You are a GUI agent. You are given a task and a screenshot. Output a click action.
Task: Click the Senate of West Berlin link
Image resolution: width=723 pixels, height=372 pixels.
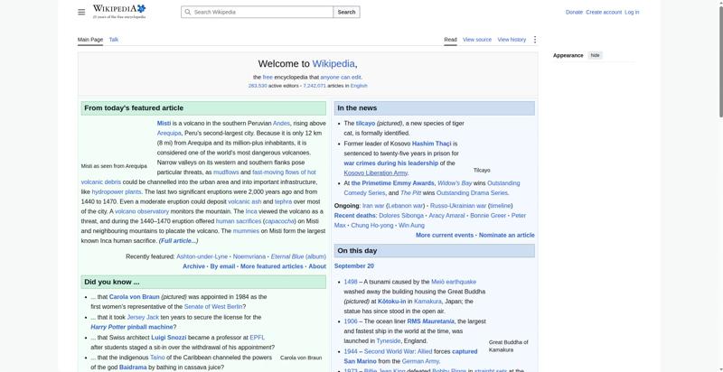[x=213, y=307]
